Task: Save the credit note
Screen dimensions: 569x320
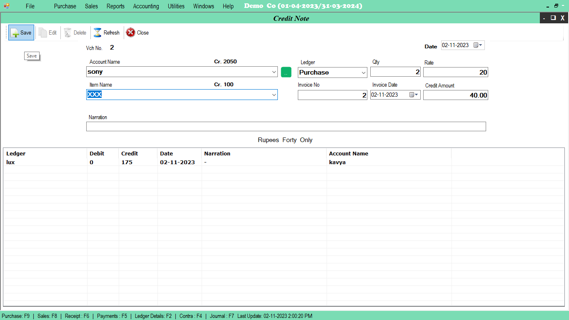Action: pyautogui.click(x=21, y=32)
